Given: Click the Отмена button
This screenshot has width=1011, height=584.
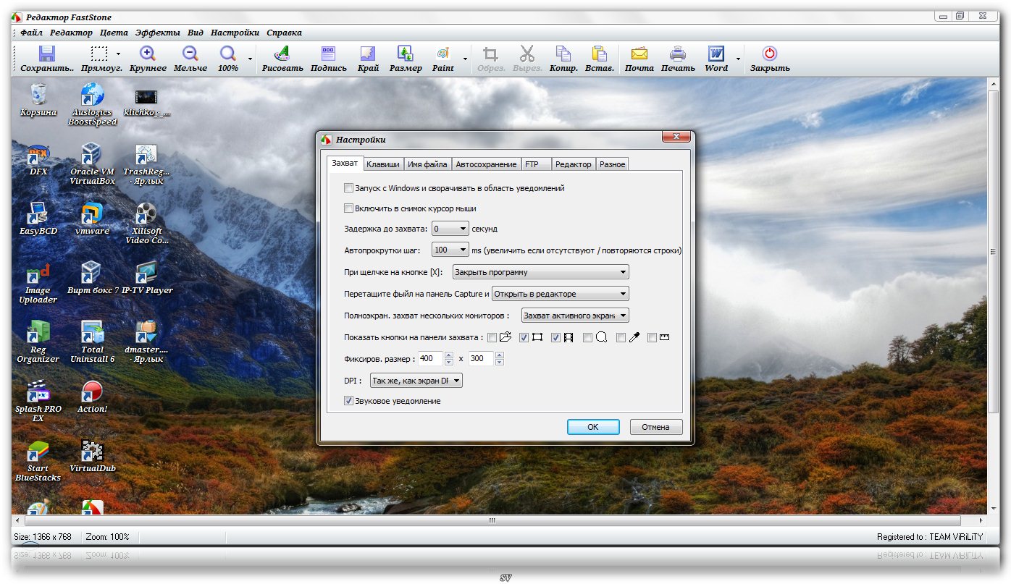Looking at the screenshot, I should pos(655,427).
